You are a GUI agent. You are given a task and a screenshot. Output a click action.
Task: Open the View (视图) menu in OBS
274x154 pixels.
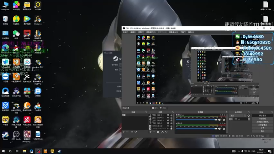[x=141, y=32]
